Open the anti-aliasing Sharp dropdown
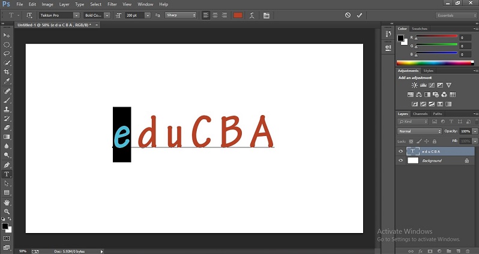The image size is (479, 254). (181, 15)
